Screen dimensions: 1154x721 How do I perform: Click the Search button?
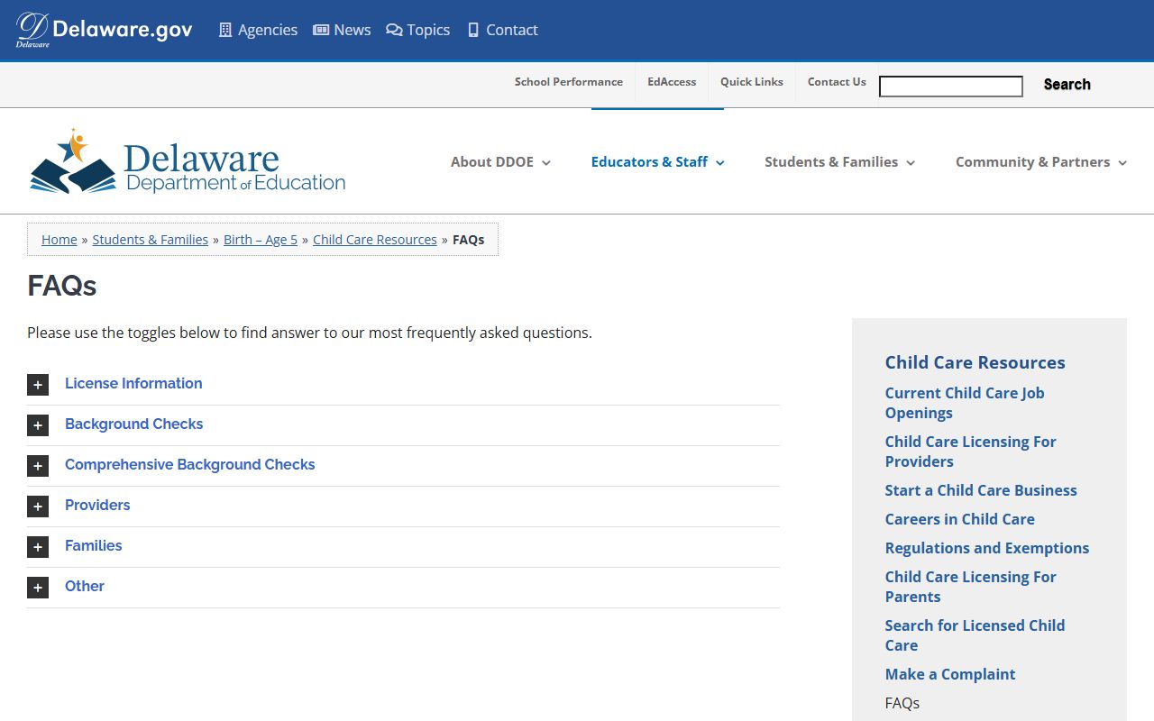tap(1067, 85)
